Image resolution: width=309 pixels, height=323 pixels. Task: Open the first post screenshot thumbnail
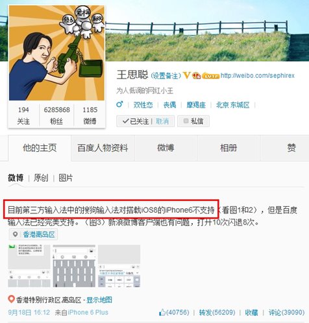coord(29,266)
